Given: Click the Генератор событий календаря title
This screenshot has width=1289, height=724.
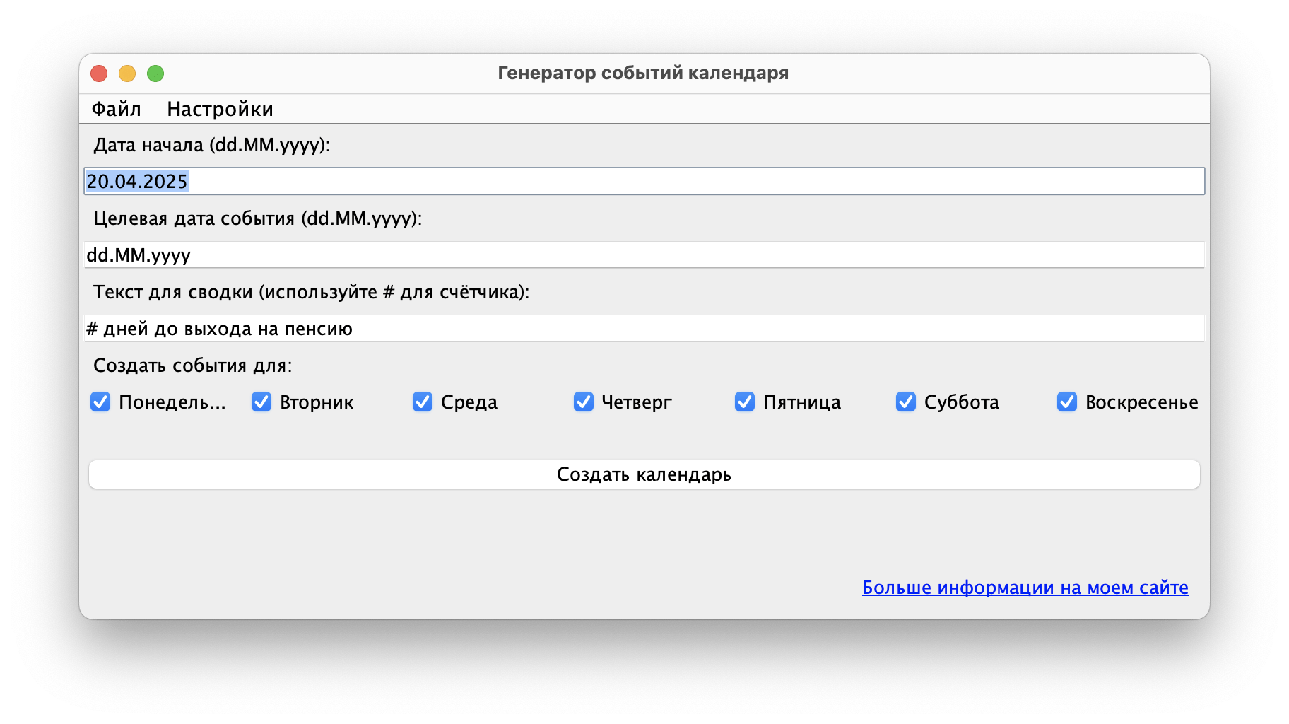Looking at the screenshot, I should (643, 73).
